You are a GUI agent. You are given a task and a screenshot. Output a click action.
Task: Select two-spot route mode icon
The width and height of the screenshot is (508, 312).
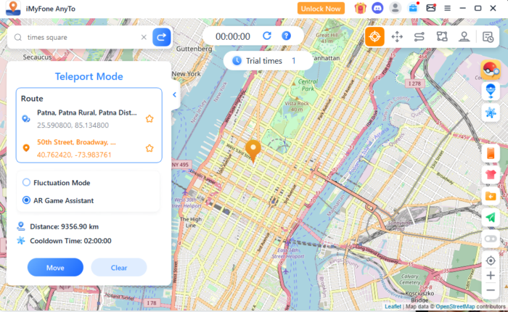pos(419,36)
